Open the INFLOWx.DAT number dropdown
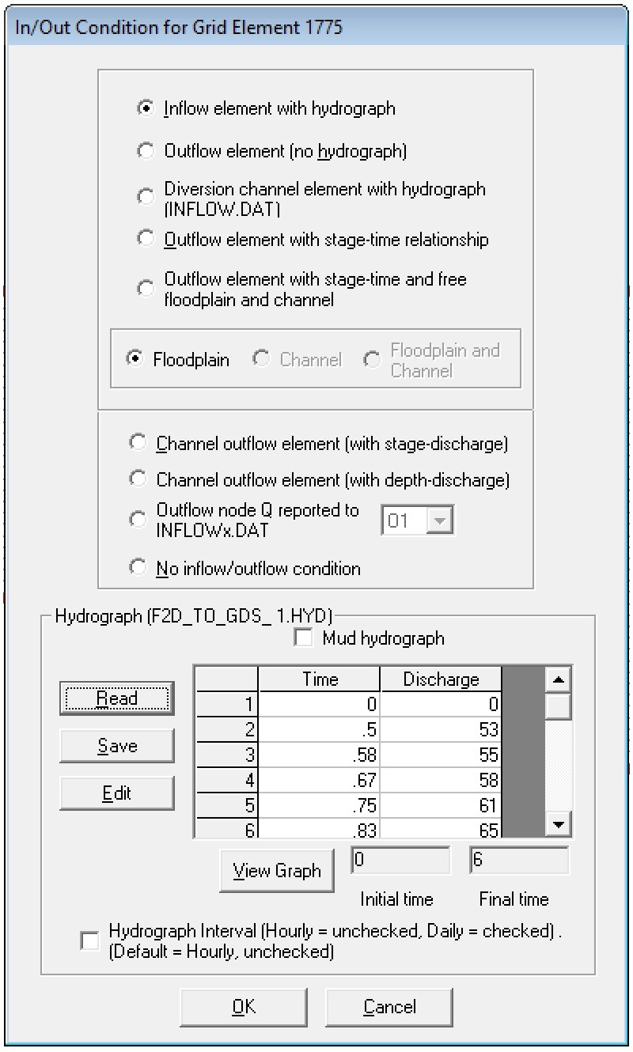633x1052 pixels. point(440,522)
